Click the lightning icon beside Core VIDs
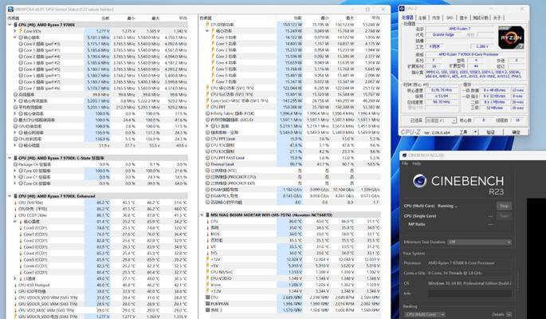This screenshot has height=319, width=546. pos(21,31)
